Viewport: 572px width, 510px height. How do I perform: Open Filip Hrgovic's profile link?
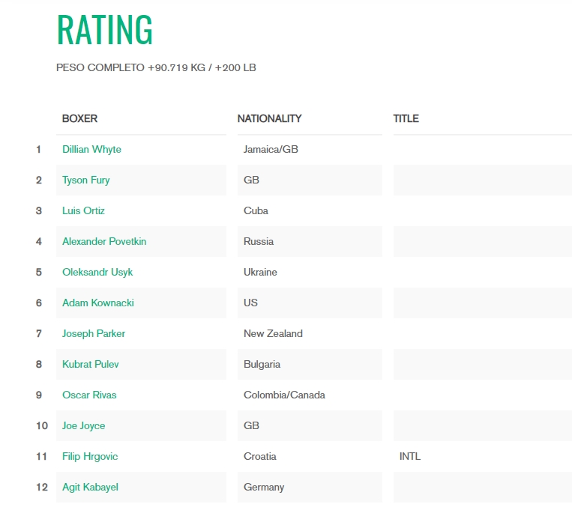click(90, 456)
